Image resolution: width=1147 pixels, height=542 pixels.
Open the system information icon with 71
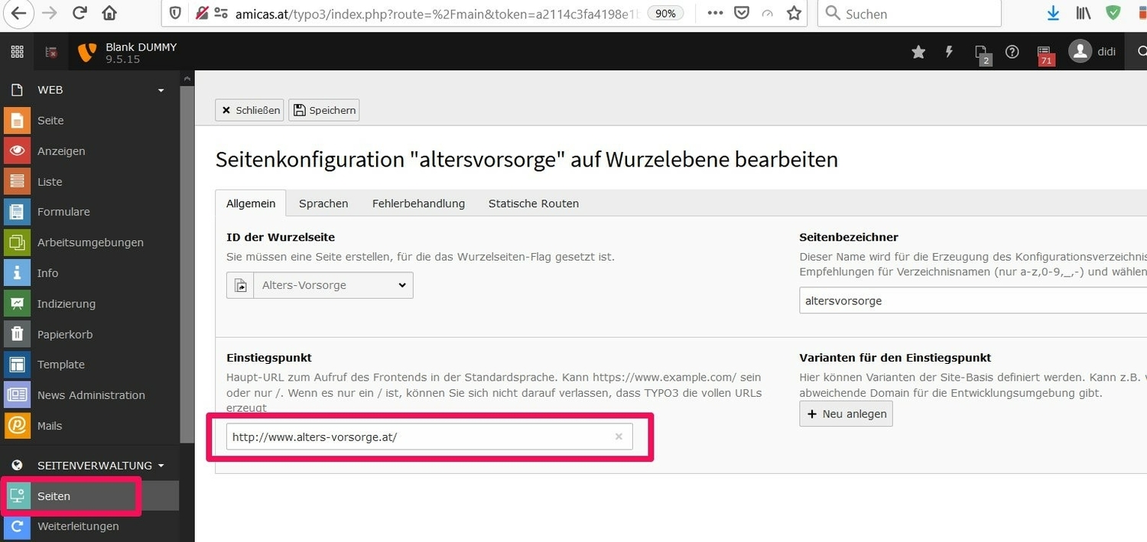[1045, 54]
